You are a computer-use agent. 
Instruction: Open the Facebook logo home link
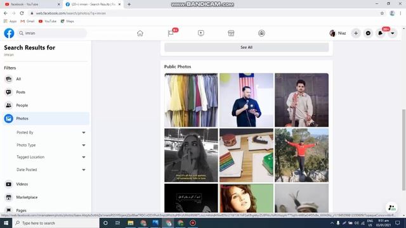point(9,33)
